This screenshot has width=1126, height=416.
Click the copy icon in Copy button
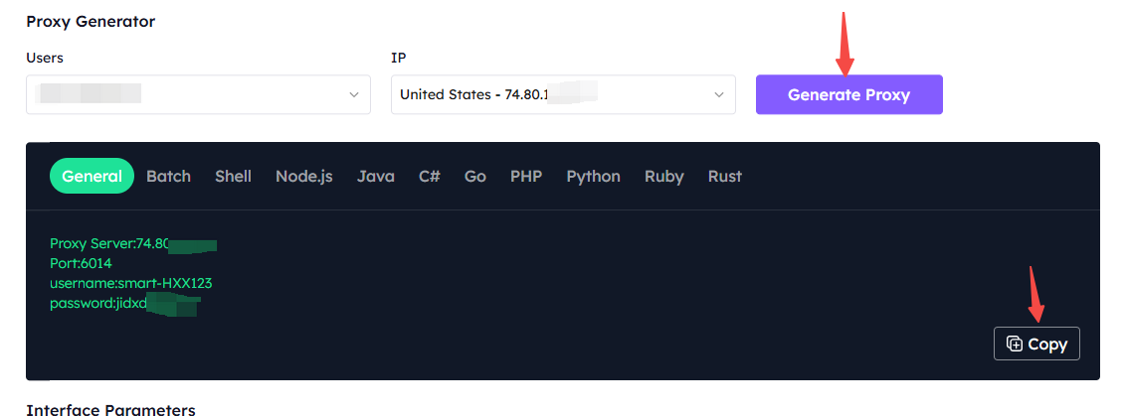click(x=1014, y=344)
